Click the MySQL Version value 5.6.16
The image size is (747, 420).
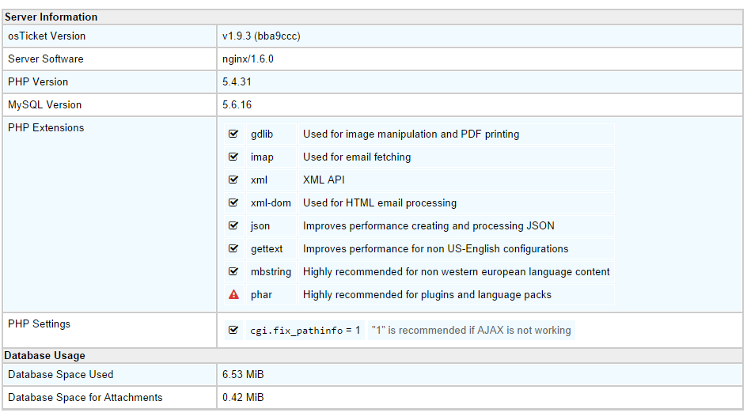[237, 105]
